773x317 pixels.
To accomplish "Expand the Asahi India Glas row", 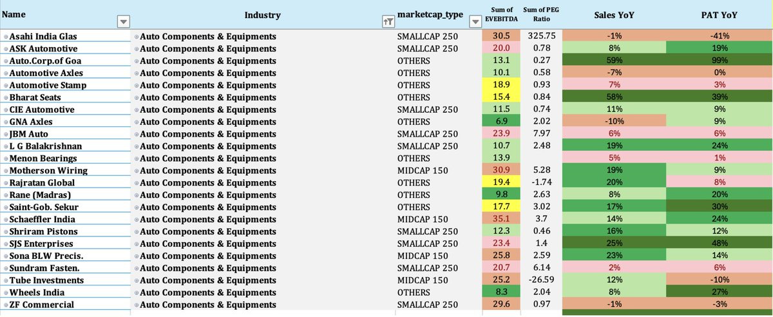I will pos(6,37).
